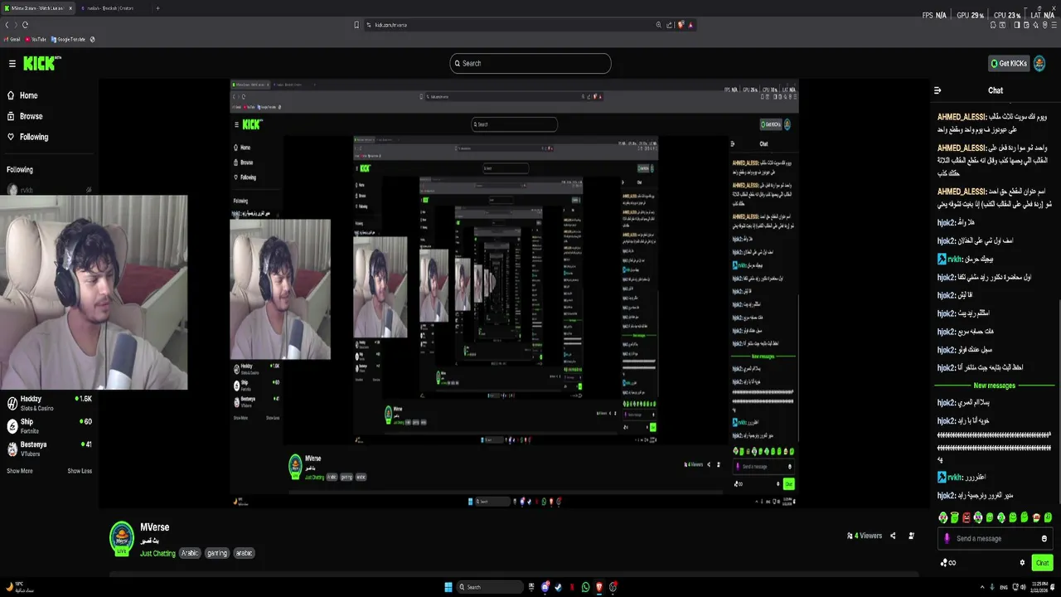Insert the red angry emote
The image size is (1061, 597).
point(967,517)
